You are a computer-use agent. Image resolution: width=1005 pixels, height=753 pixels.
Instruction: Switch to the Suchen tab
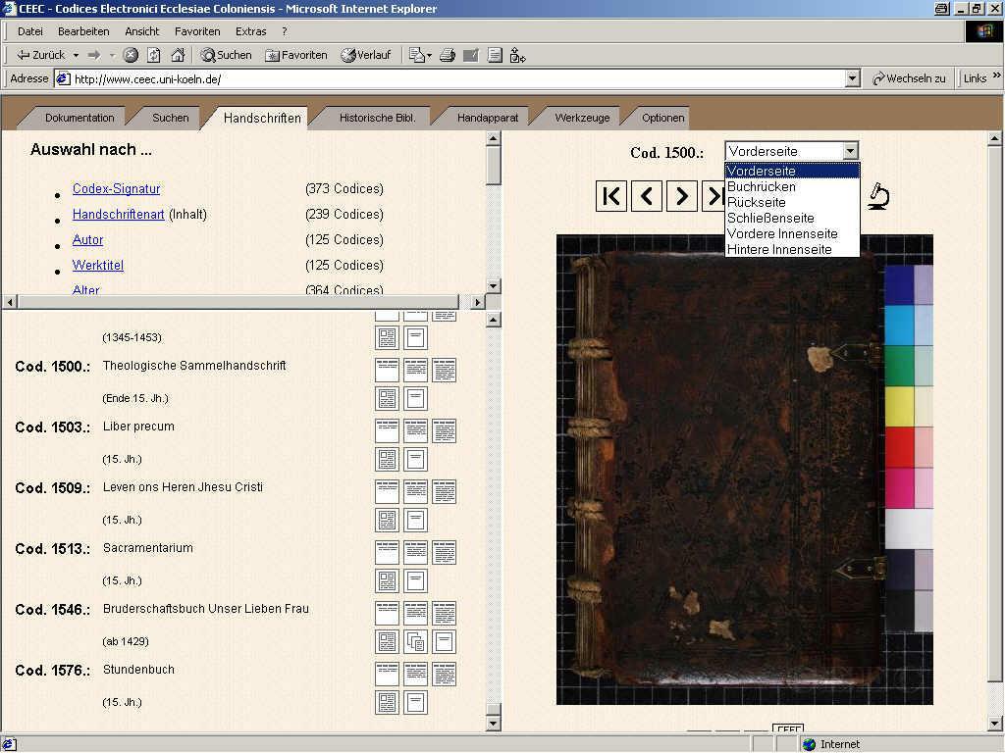pyautogui.click(x=171, y=118)
